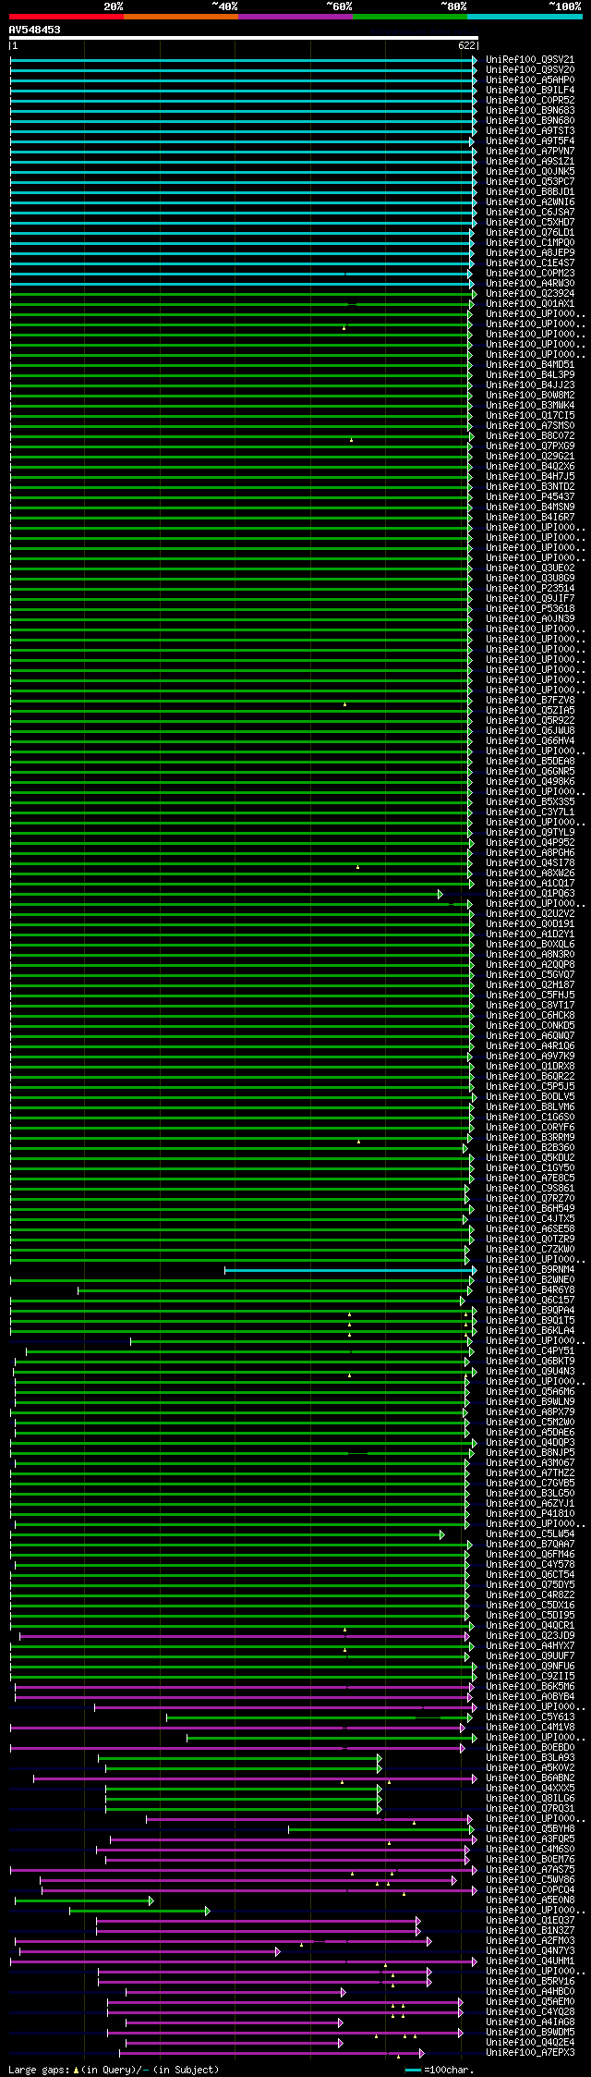The image size is (591, 2077).
Task: Click the red ~20% identity legend segment
Action: click(x=66, y=17)
